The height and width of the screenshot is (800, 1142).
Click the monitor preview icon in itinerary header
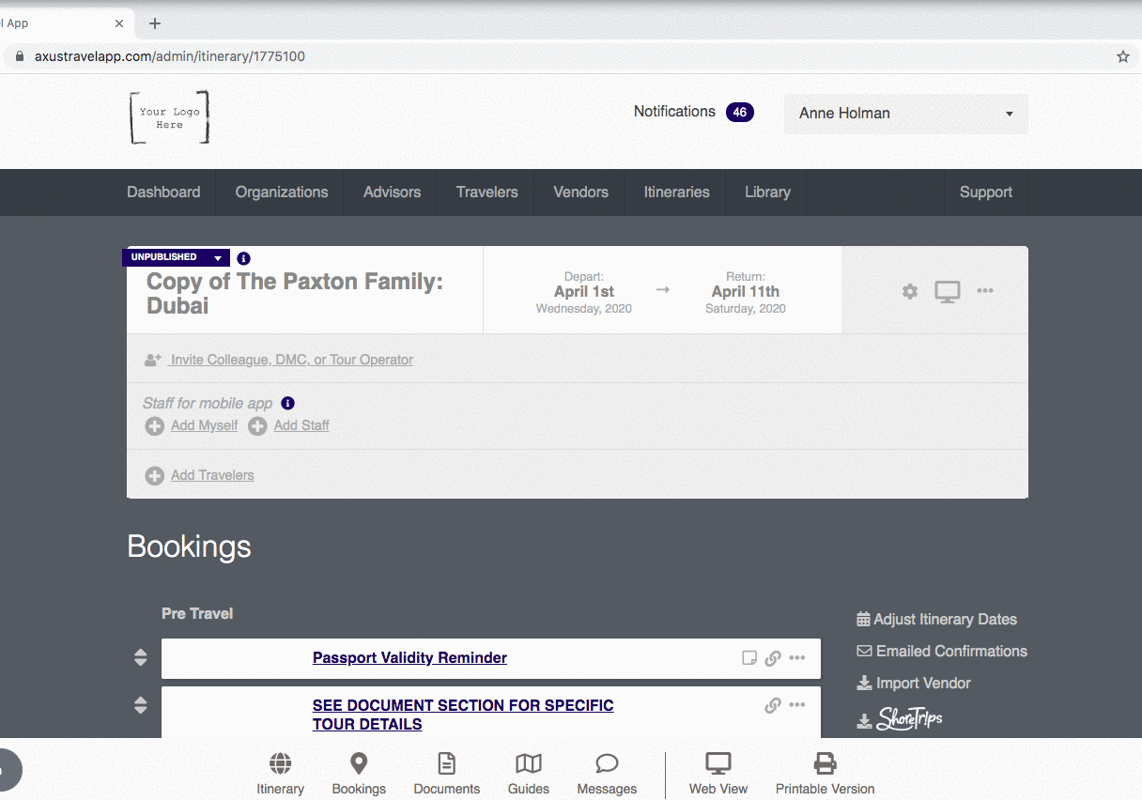[948, 291]
